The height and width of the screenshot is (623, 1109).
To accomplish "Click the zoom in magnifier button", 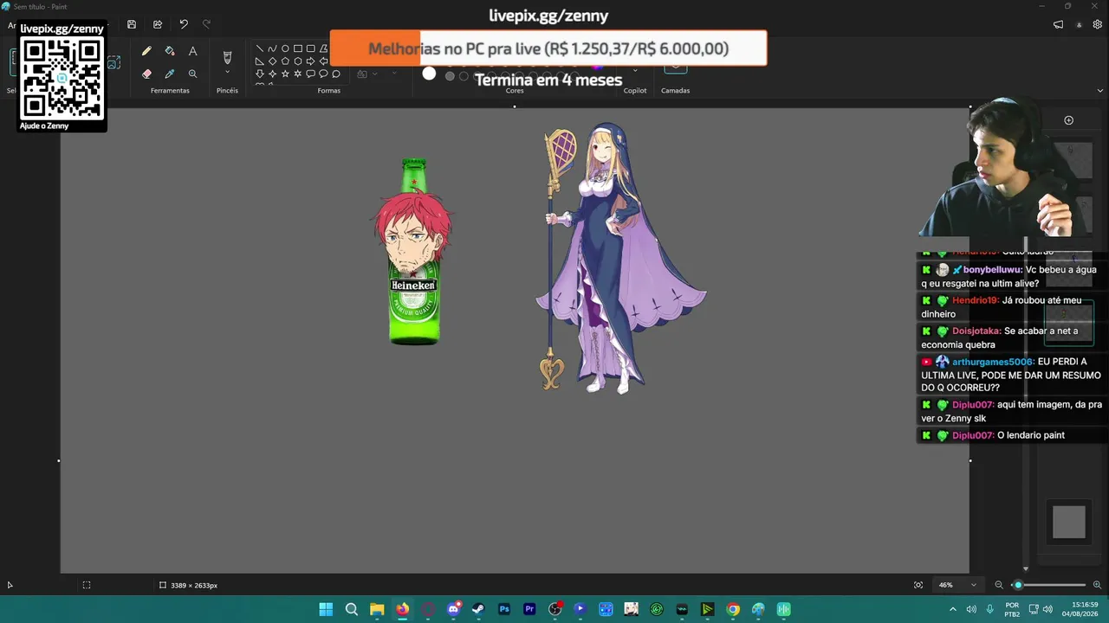I will pos(1097,585).
